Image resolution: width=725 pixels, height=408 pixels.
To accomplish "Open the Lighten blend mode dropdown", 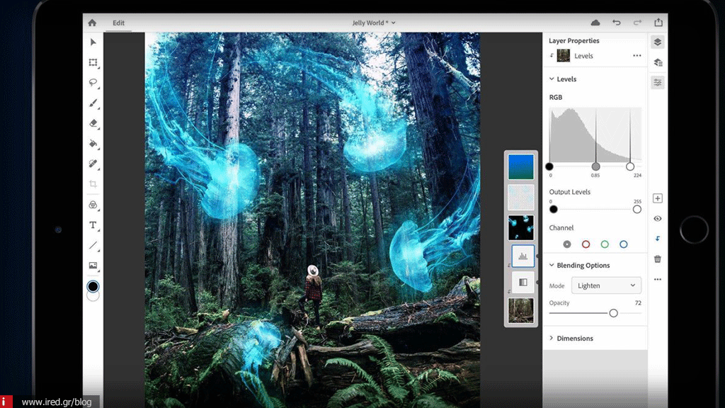I will (x=606, y=285).
